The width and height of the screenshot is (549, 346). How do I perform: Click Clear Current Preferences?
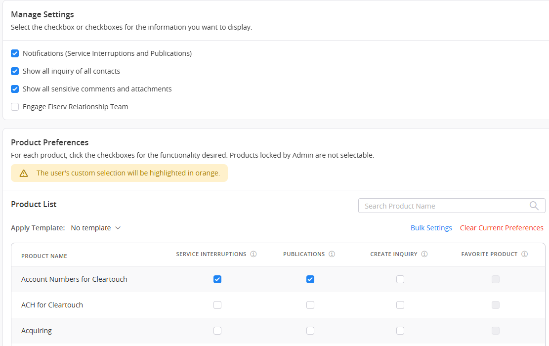pyautogui.click(x=502, y=228)
